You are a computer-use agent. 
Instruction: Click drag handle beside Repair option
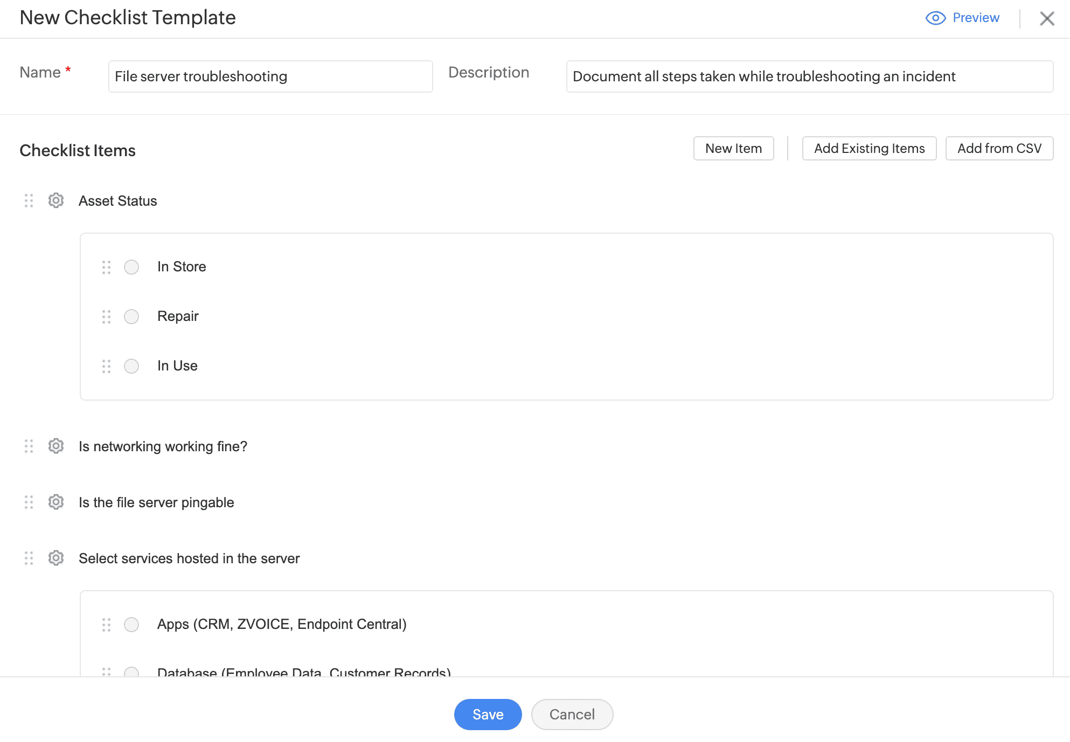[107, 317]
